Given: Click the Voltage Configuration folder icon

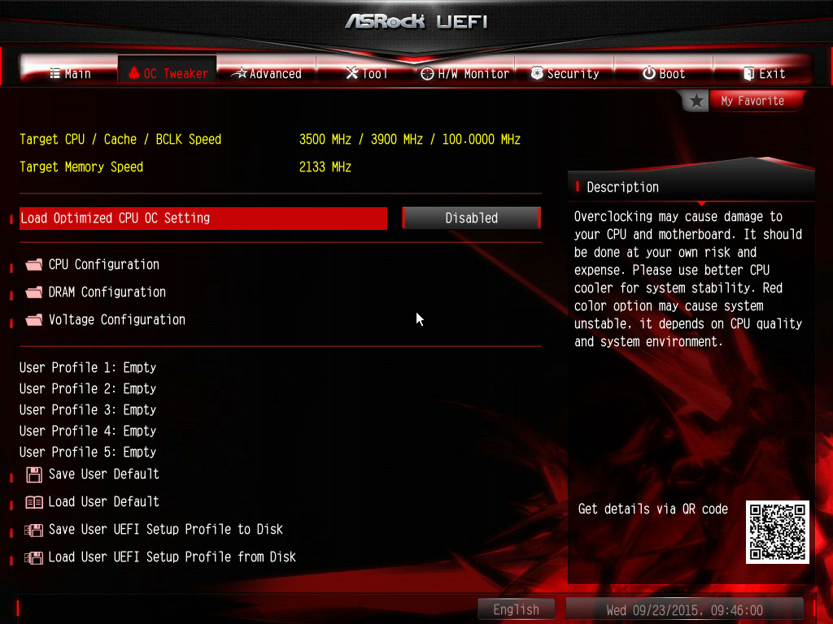Looking at the screenshot, I should tap(34, 319).
